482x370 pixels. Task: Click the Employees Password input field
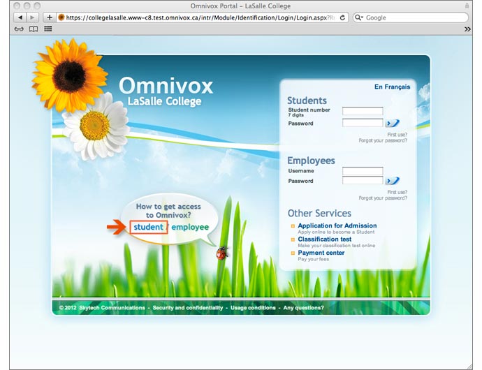pos(363,180)
